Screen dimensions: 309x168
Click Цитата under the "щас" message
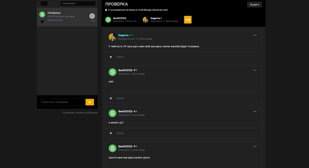click(120, 98)
